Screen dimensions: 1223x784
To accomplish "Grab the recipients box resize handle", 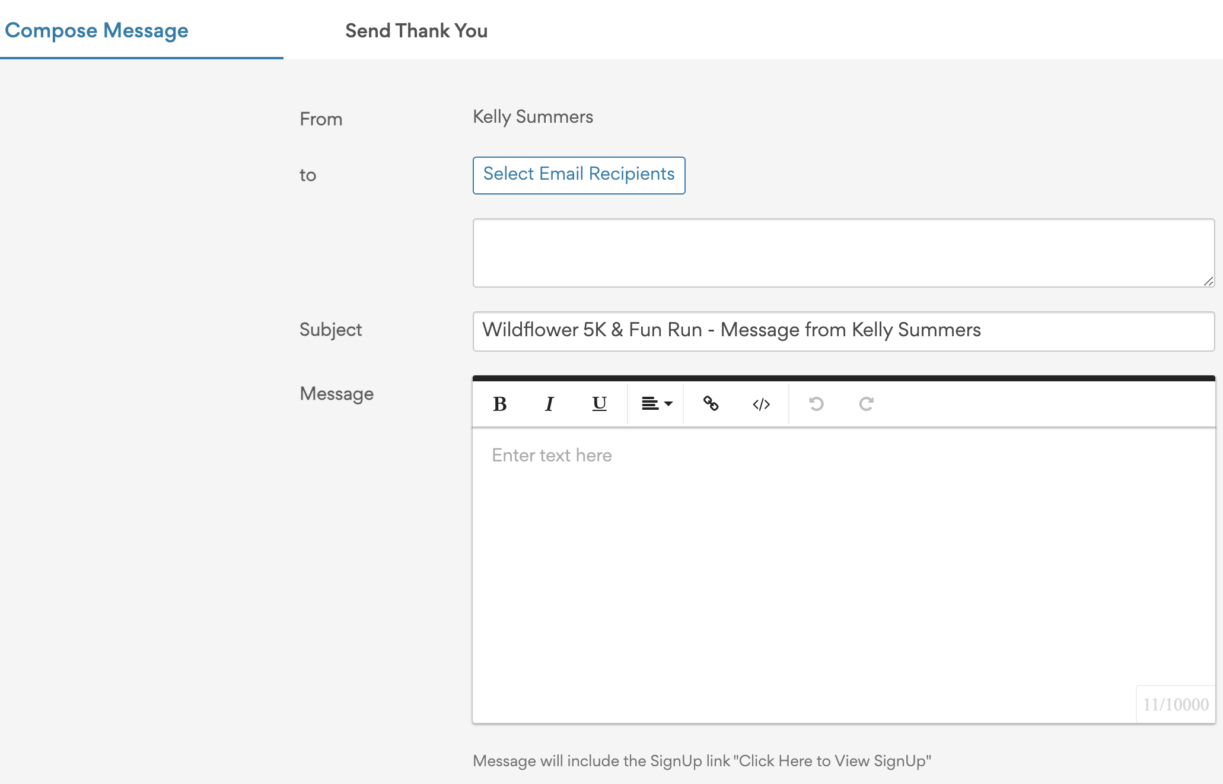I will point(1208,281).
